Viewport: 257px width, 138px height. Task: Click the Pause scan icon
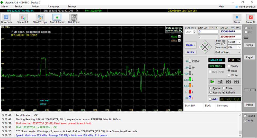coord(237,17)
